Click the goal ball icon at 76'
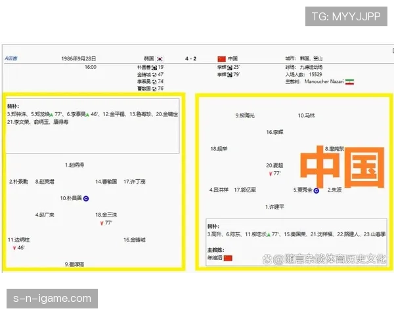 [154, 89]
